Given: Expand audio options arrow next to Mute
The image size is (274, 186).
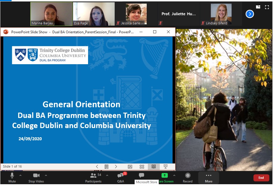Looking at the screenshot, I should 21,175.
